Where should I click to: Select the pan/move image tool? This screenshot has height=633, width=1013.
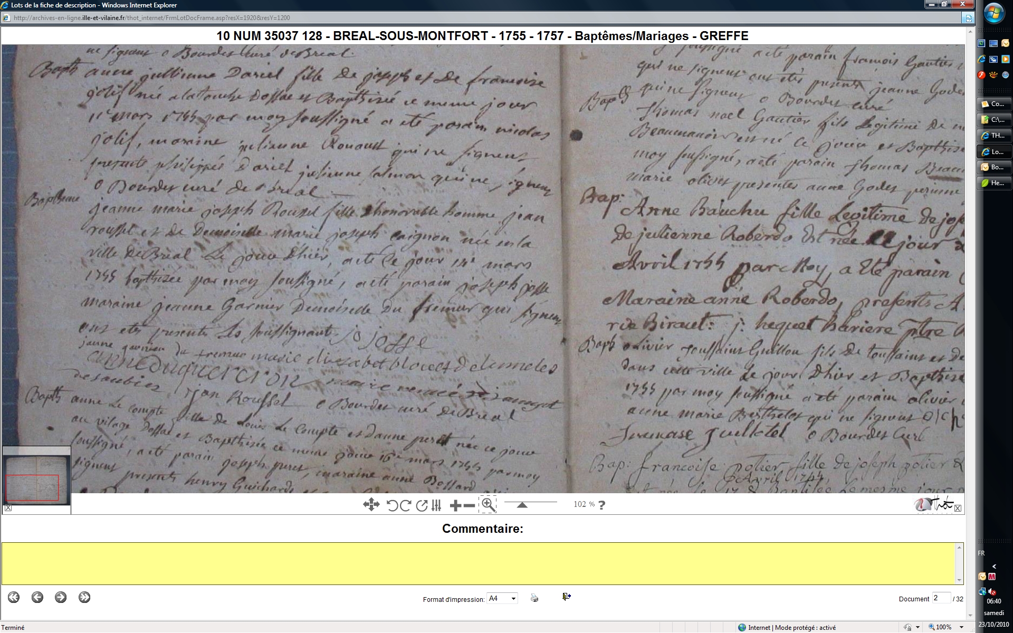pos(371,505)
